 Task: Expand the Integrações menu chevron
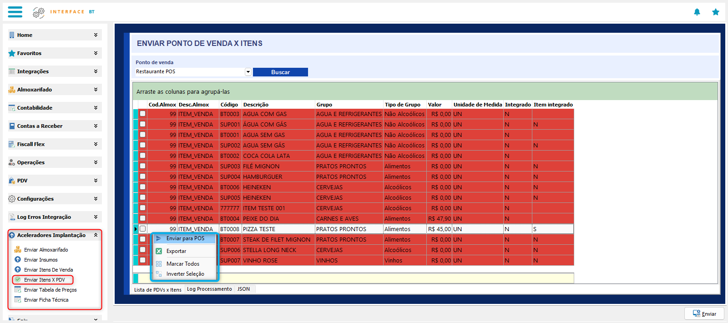click(96, 71)
